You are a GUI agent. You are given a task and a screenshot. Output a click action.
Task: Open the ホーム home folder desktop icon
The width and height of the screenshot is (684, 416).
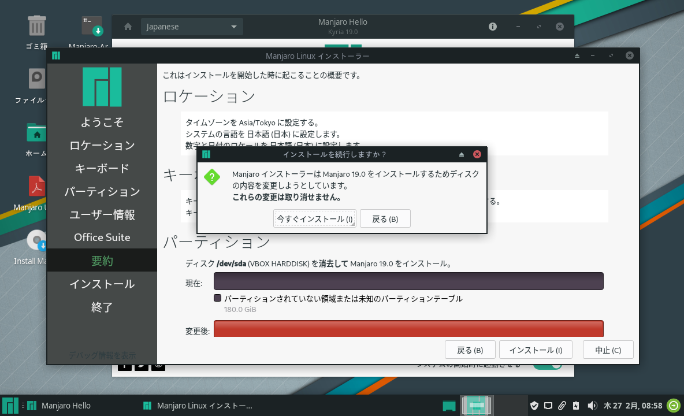point(36,139)
